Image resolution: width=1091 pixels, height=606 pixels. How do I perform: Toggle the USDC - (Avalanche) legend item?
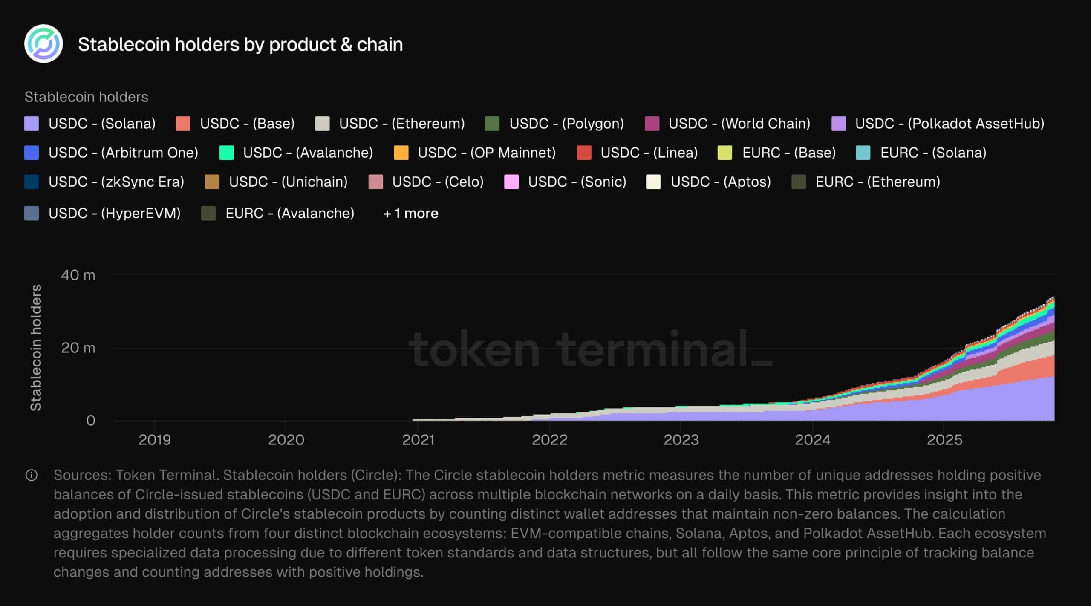[308, 153]
